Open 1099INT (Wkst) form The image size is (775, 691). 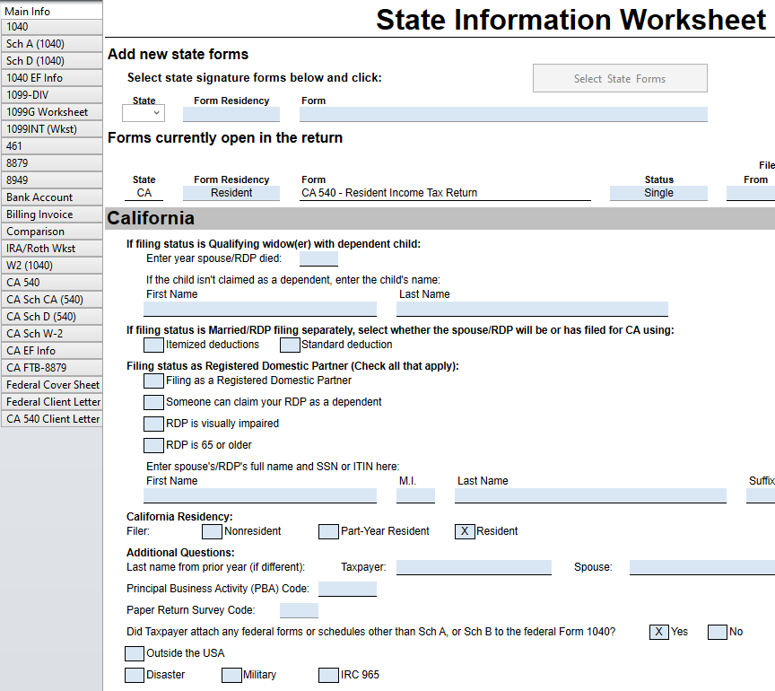(x=51, y=129)
